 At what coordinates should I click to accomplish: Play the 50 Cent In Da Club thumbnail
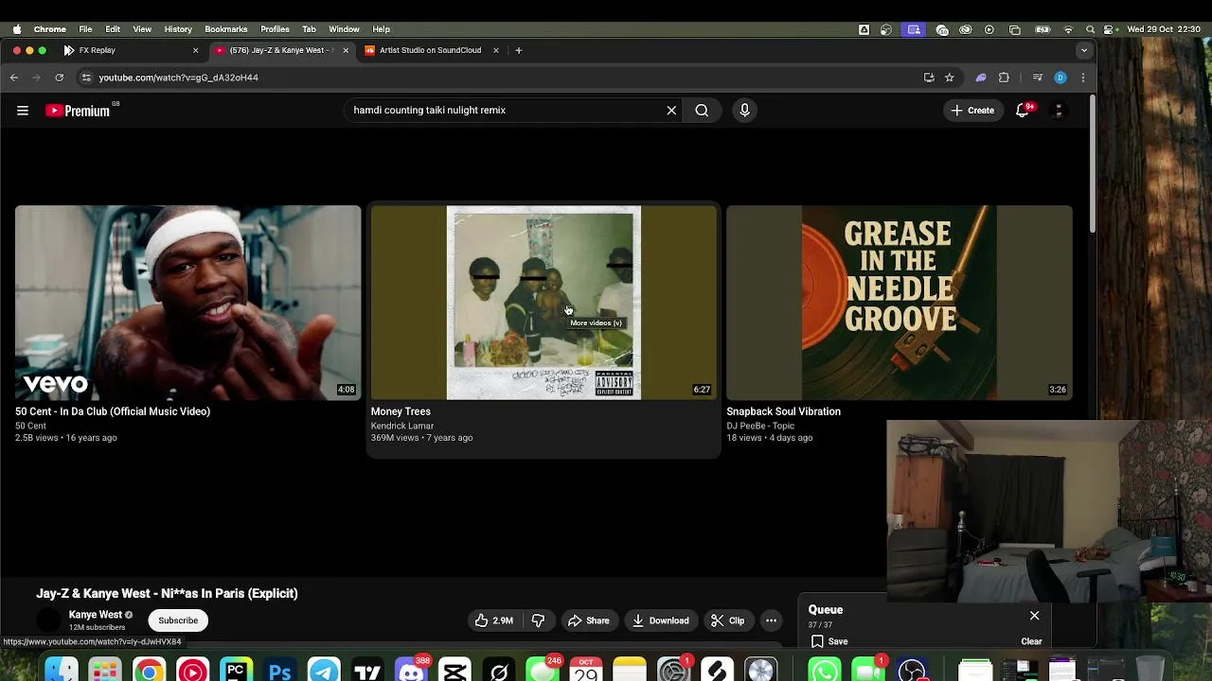point(187,303)
